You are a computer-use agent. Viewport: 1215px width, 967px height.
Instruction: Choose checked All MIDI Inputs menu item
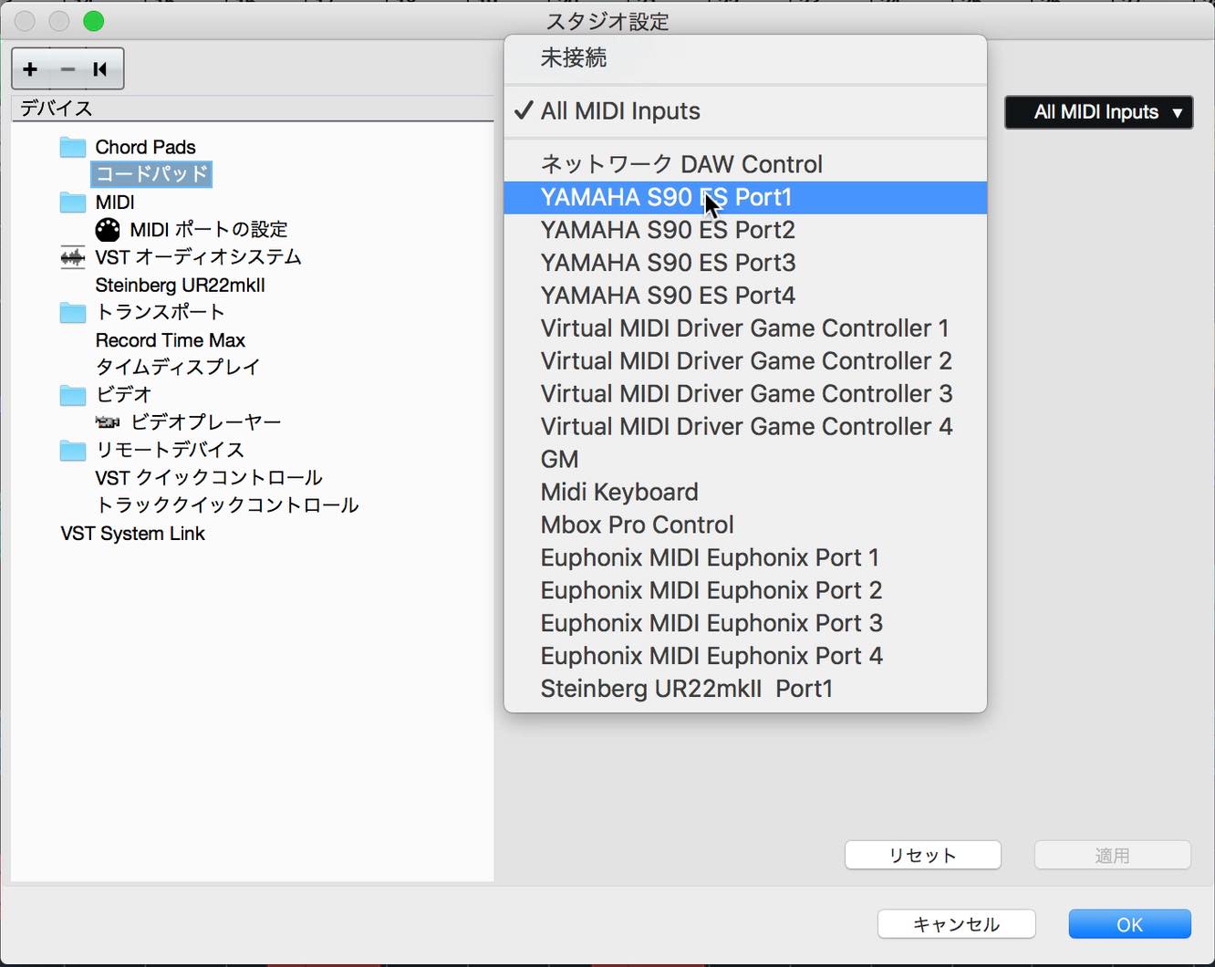pyautogui.click(x=745, y=111)
